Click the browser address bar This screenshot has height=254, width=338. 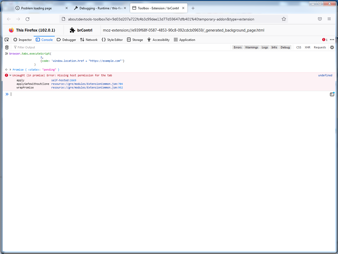(174, 19)
